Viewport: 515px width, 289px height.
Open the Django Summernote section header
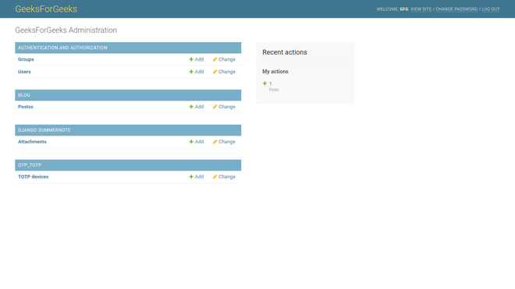click(44, 130)
